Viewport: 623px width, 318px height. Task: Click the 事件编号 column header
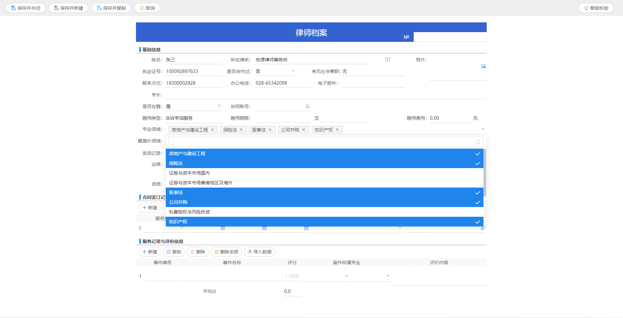click(x=163, y=263)
